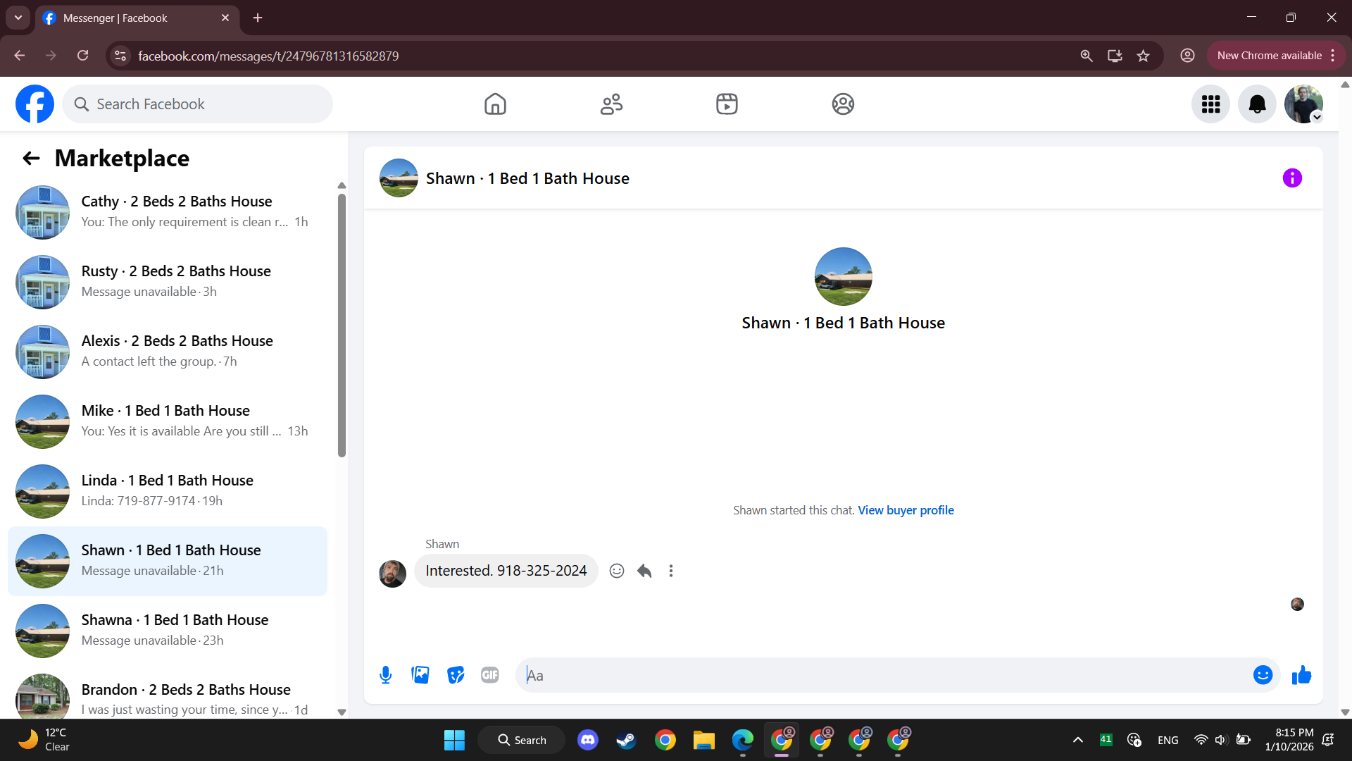Click View buyer profile link
The image size is (1352, 761).
pyautogui.click(x=906, y=510)
